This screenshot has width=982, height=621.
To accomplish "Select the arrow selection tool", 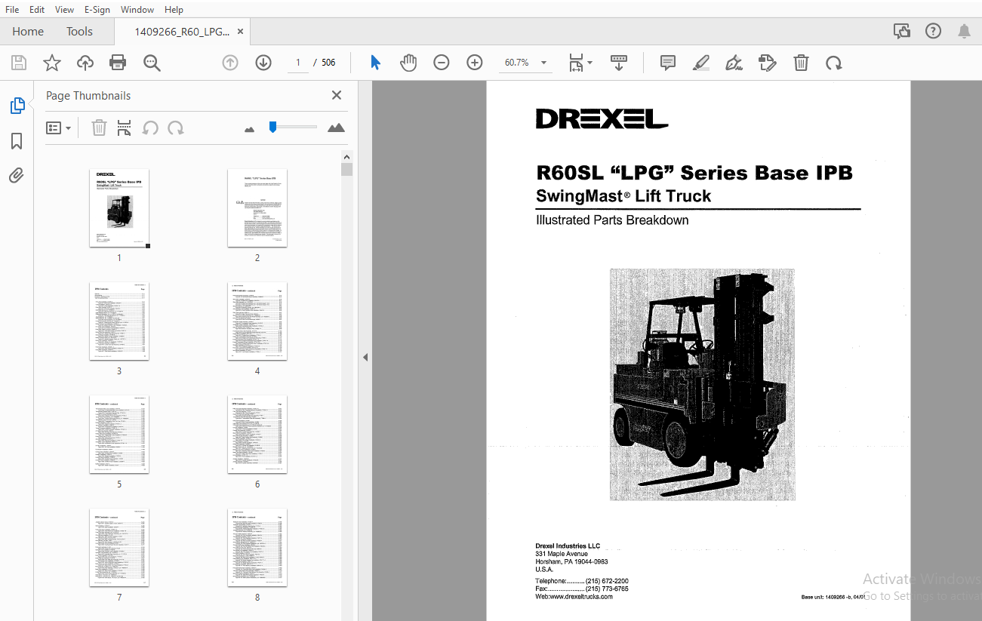I will [x=375, y=63].
